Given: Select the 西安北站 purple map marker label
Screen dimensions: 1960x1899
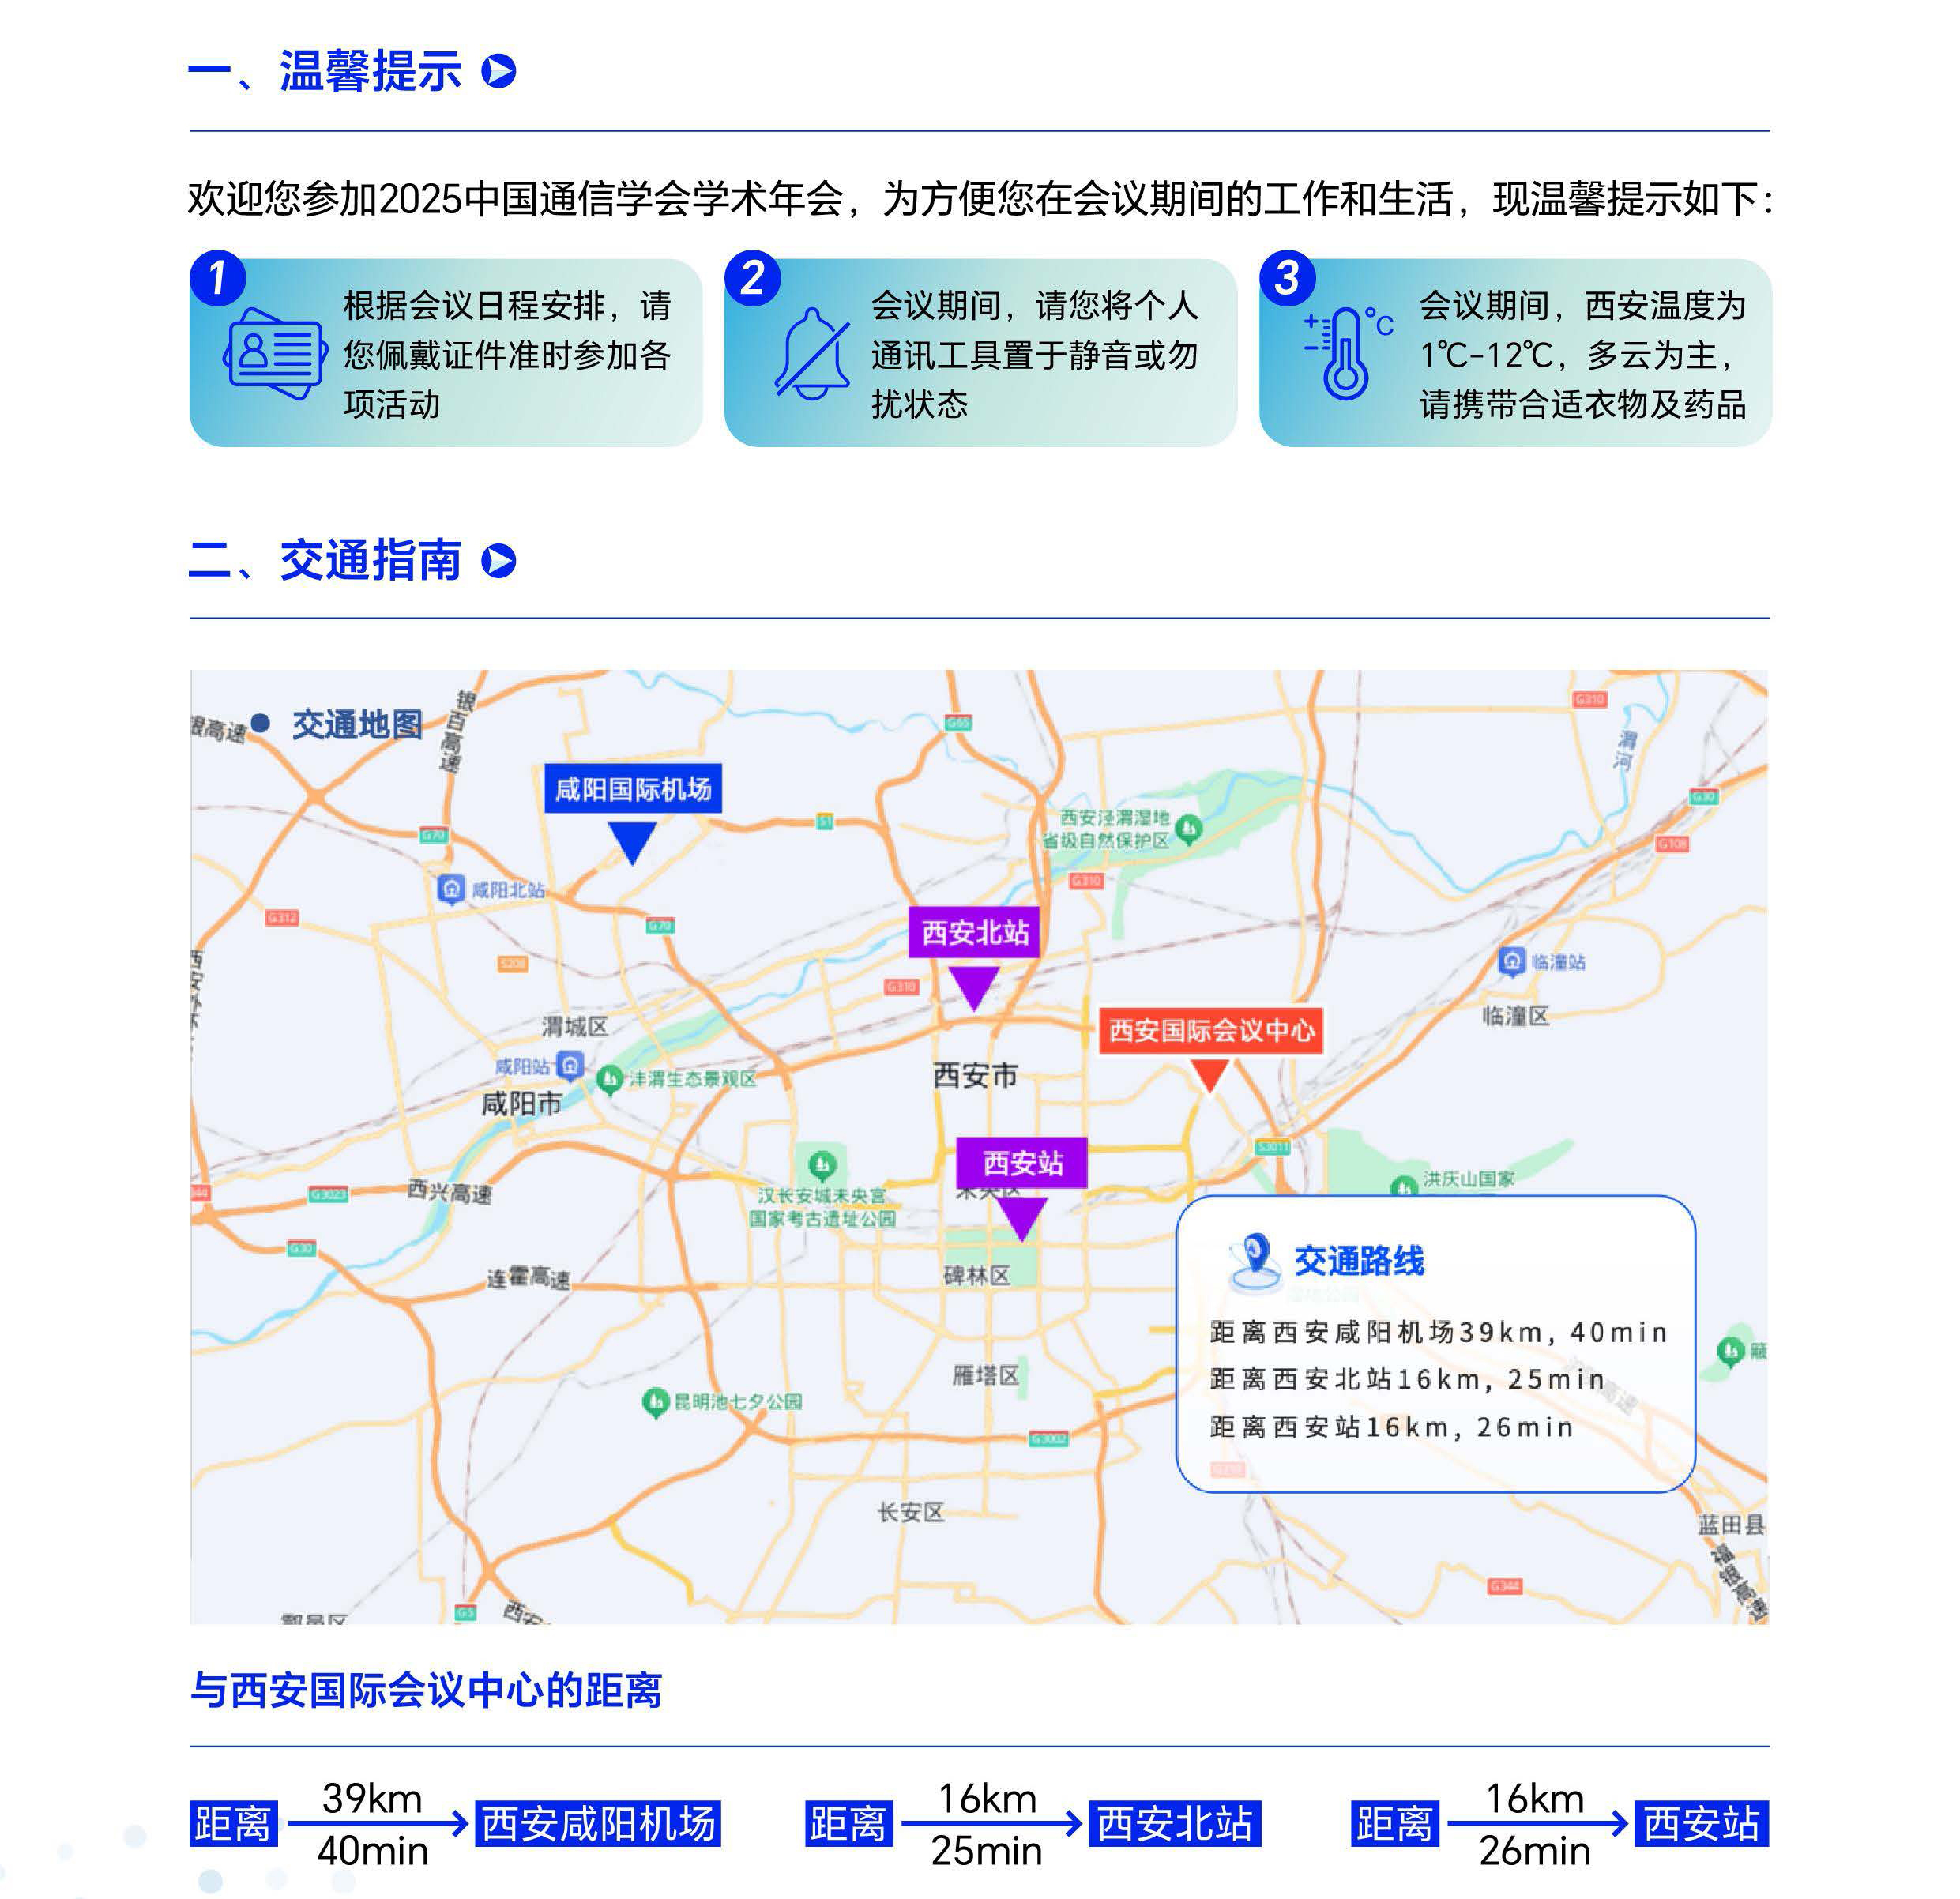Looking at the screenshot, I should [974, 933].
